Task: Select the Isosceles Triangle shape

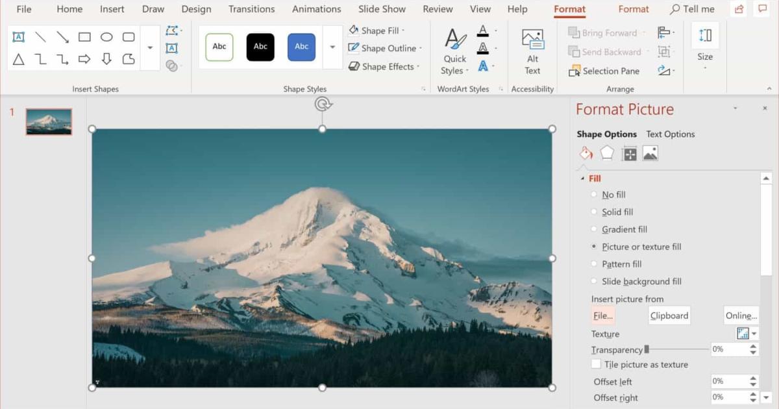Action: click(19, 59)
